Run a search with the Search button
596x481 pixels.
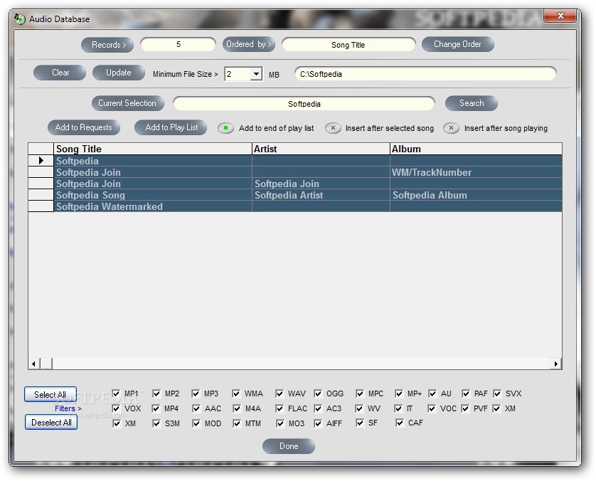472,103
